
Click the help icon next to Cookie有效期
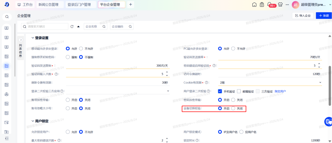click(206, 82)
